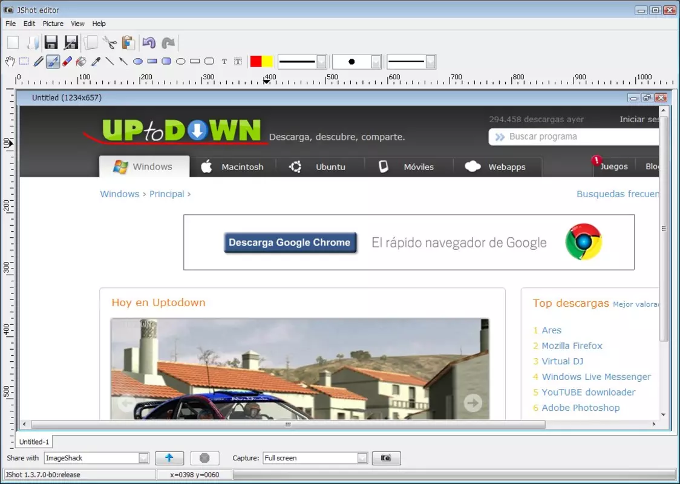Viewport: 680px width, 484px height.
Task: Choose the framed text box tool
Action: point(238,62)
